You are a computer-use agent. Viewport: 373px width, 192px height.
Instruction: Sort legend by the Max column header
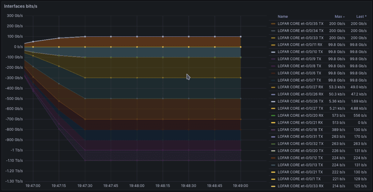click(x=340, y=17)
